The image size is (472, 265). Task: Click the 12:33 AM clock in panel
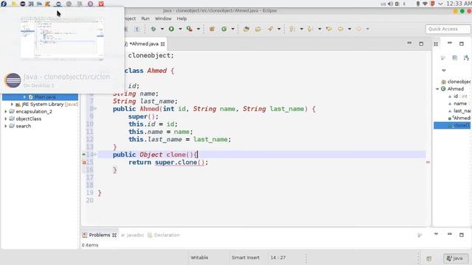459,4
